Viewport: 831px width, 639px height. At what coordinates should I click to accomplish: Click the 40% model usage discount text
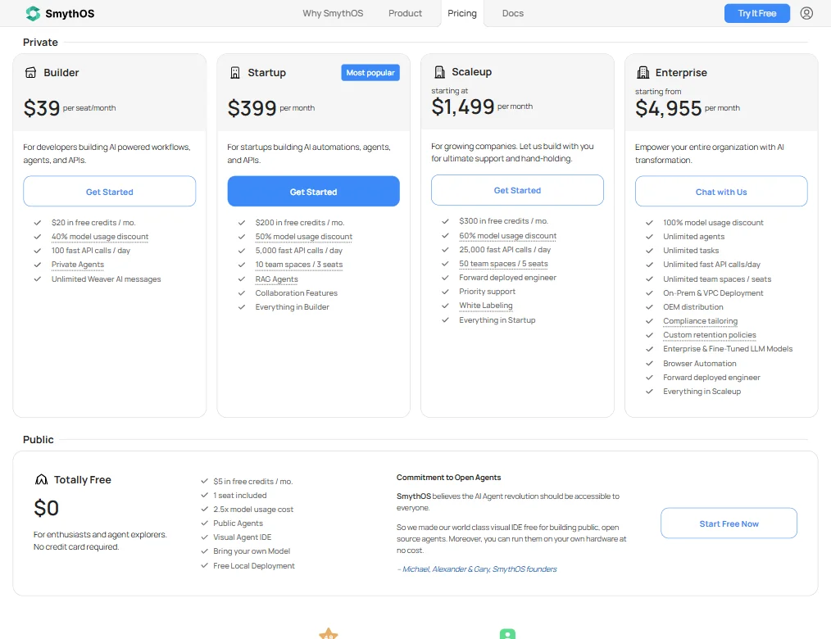pos(100,236)
